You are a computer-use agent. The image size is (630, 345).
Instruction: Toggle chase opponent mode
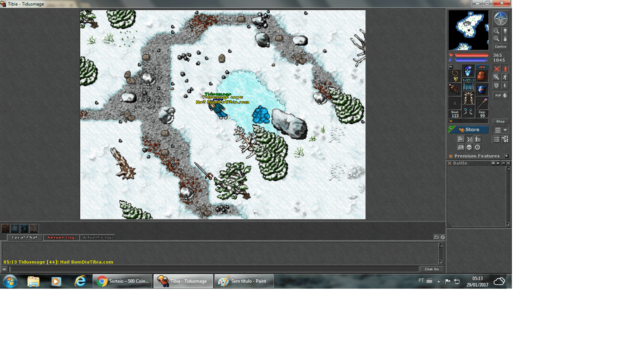pyautogui.click(x=505, y=77)
